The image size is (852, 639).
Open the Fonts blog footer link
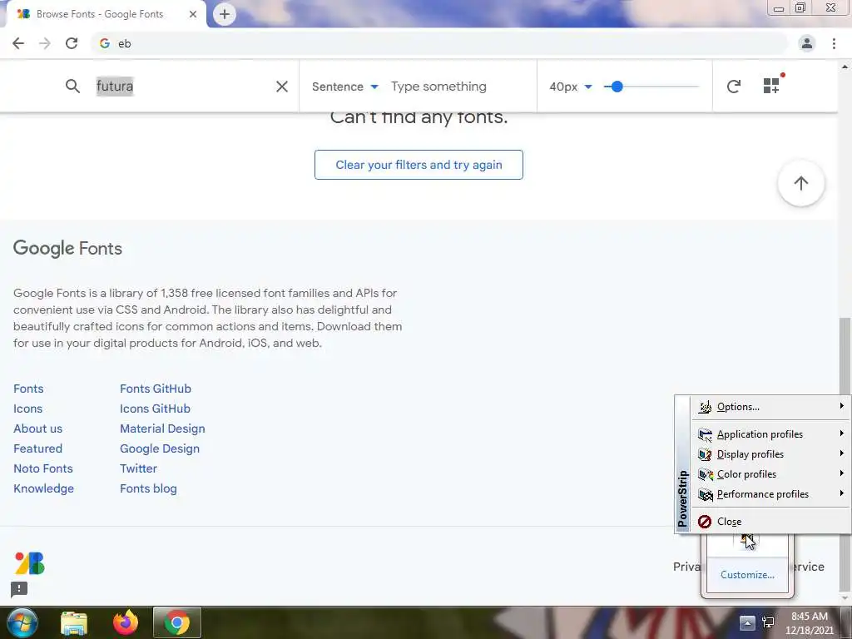[148, 489]
